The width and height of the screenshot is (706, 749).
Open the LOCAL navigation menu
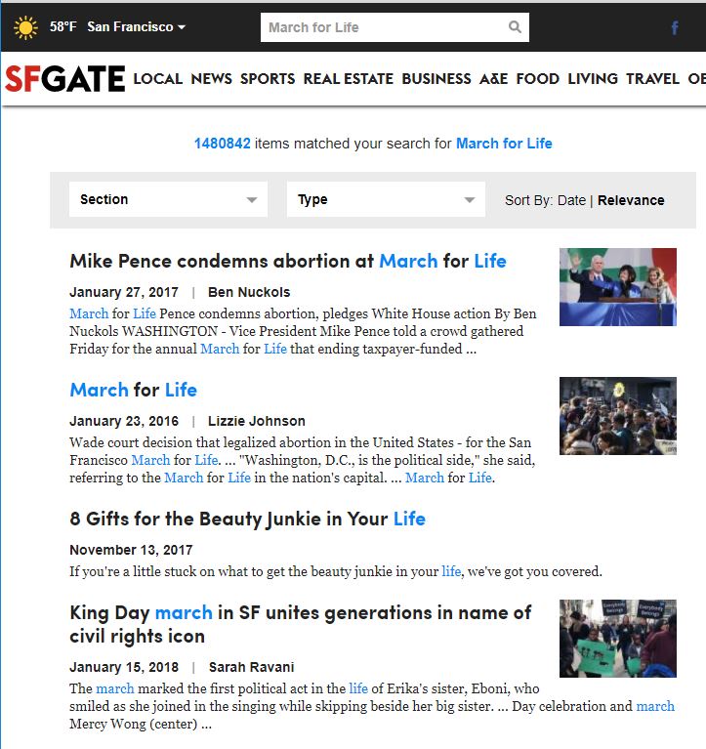click(157, 79)
